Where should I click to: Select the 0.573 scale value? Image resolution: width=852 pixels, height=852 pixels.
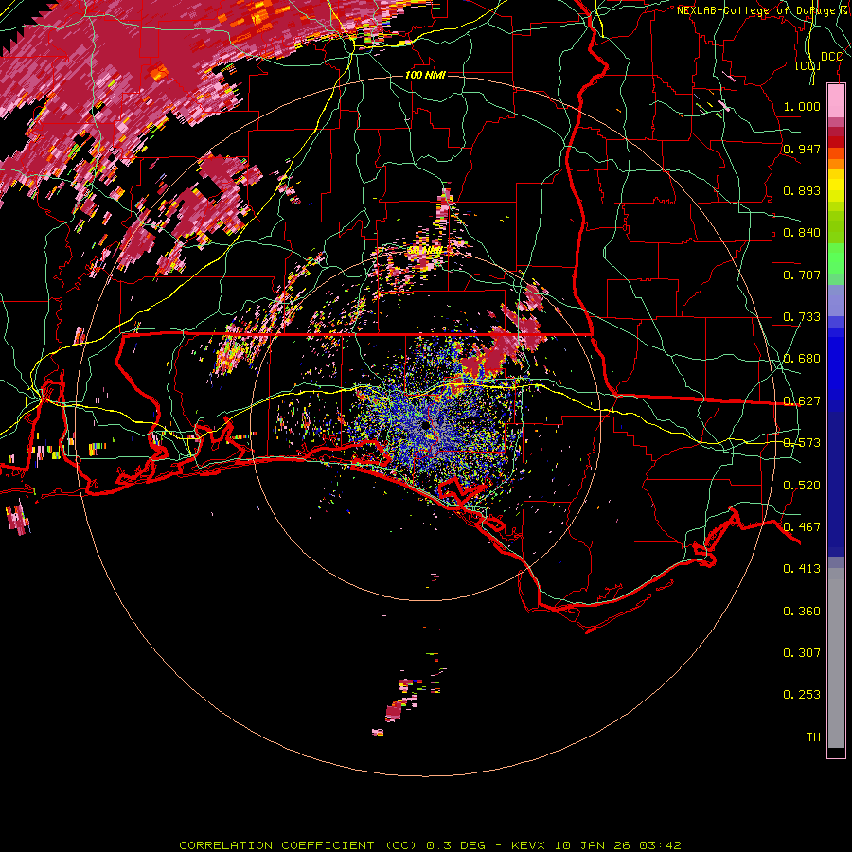coord(802,443)
